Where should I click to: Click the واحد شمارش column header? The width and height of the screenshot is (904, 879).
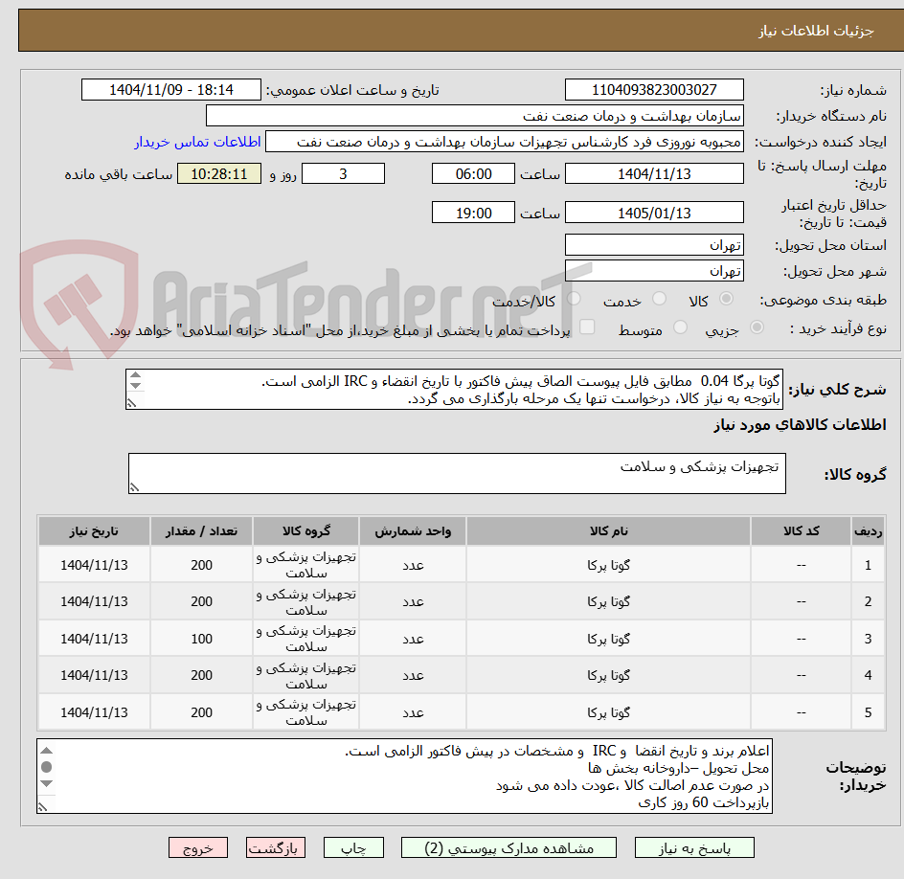tap(413, 530)
